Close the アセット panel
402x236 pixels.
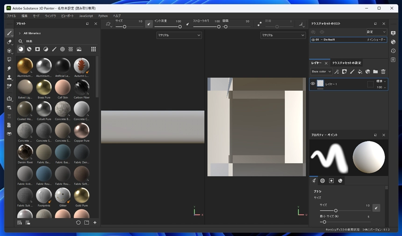tap(96, 23)
